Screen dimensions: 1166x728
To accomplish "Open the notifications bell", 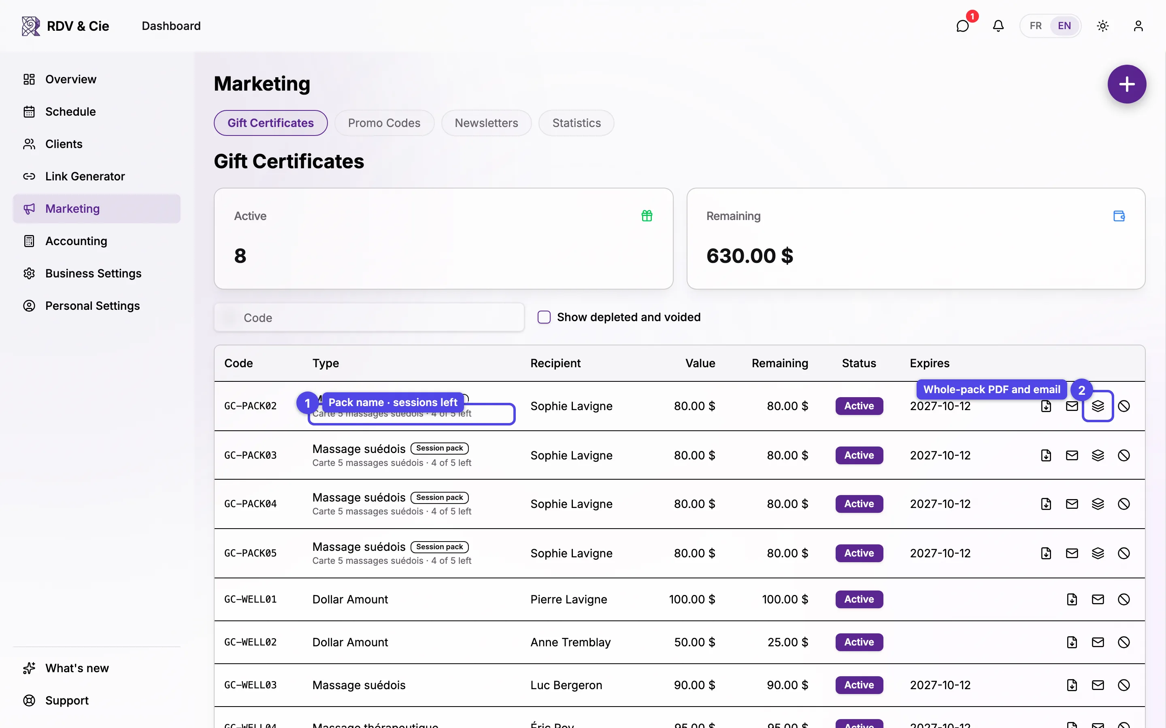I will [x=998, y=25].
